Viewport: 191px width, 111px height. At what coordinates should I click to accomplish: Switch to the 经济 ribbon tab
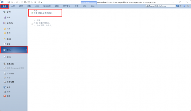pos(21,6)
